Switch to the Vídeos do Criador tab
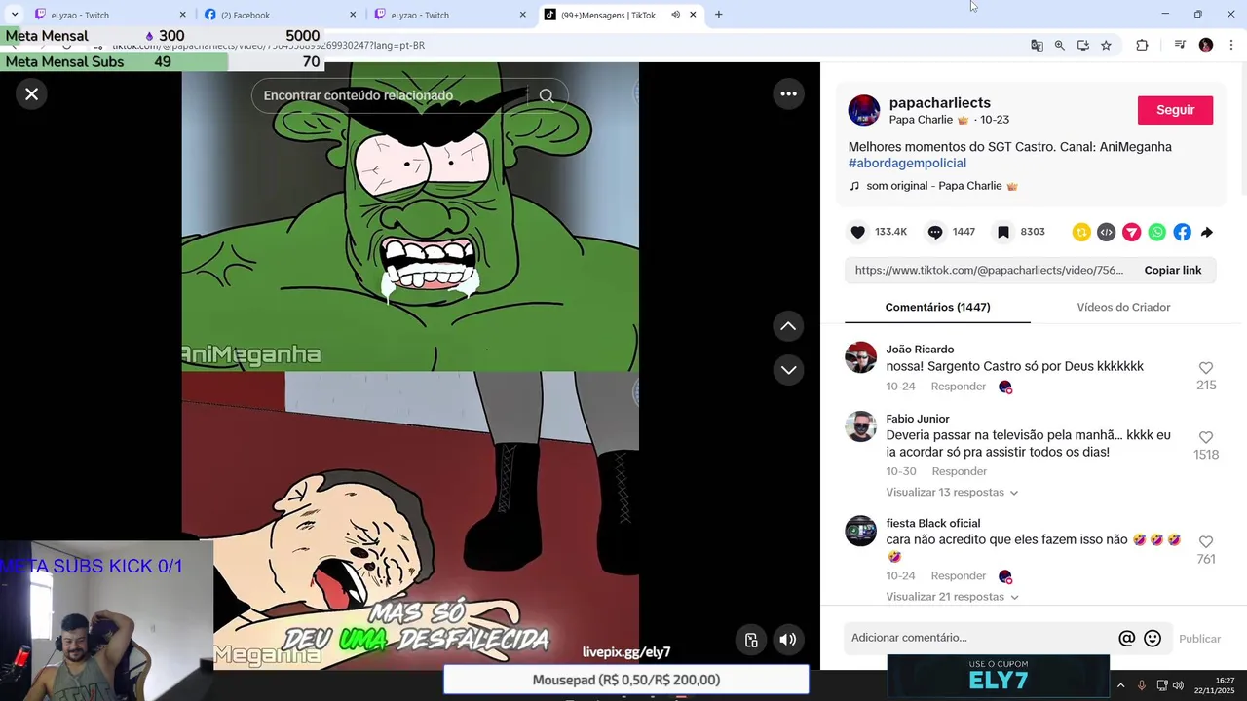The width and height of the screenshot is (1247, 701). coord(1123,307)
